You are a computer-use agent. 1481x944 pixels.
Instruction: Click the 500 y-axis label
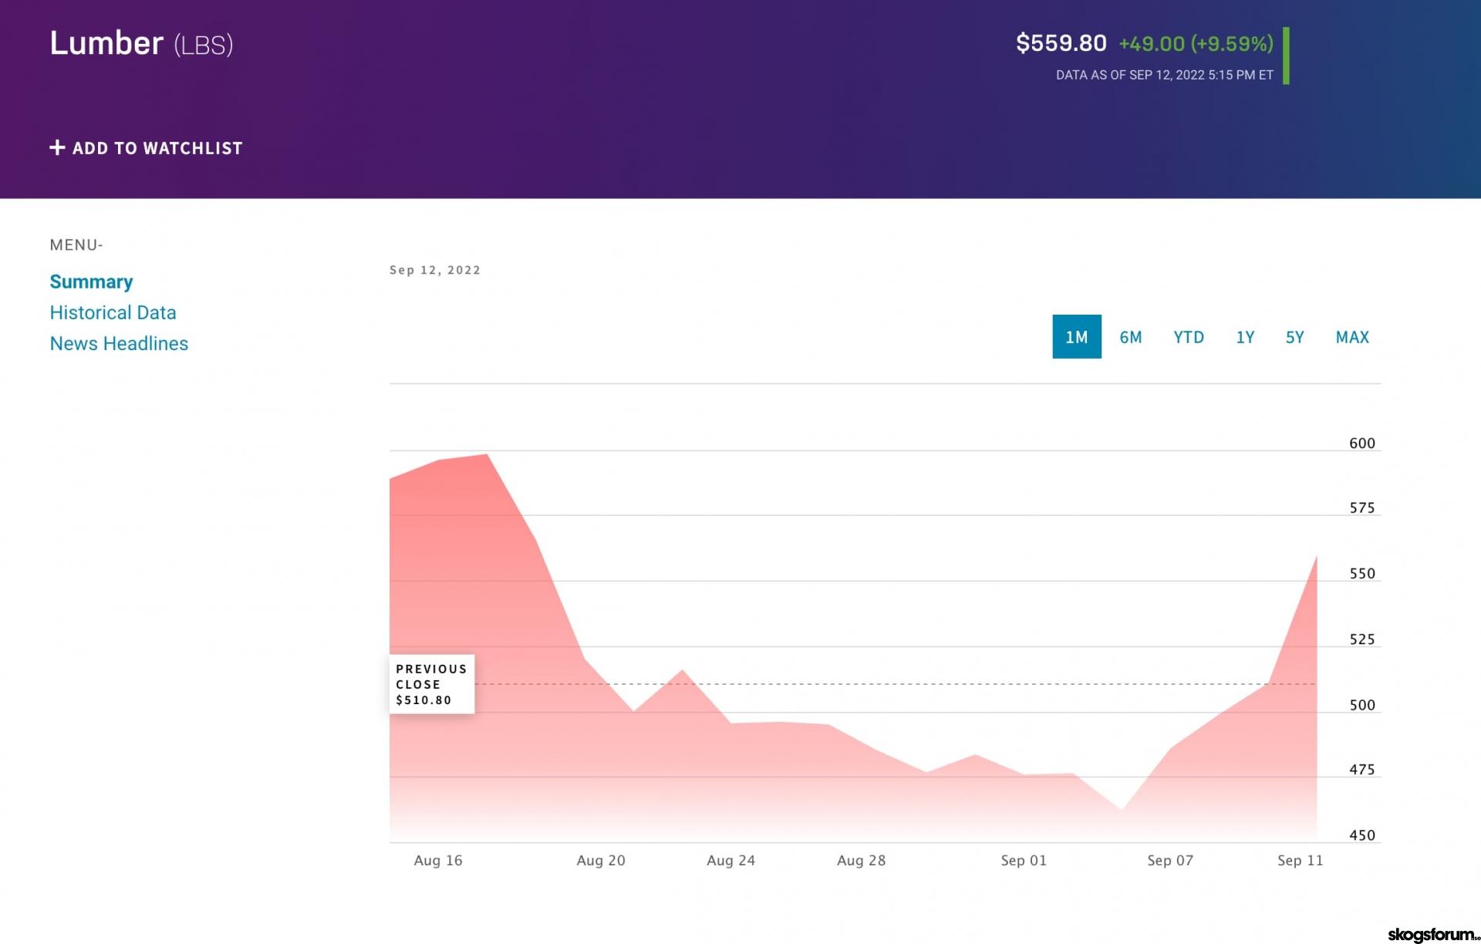(1362, 705)
